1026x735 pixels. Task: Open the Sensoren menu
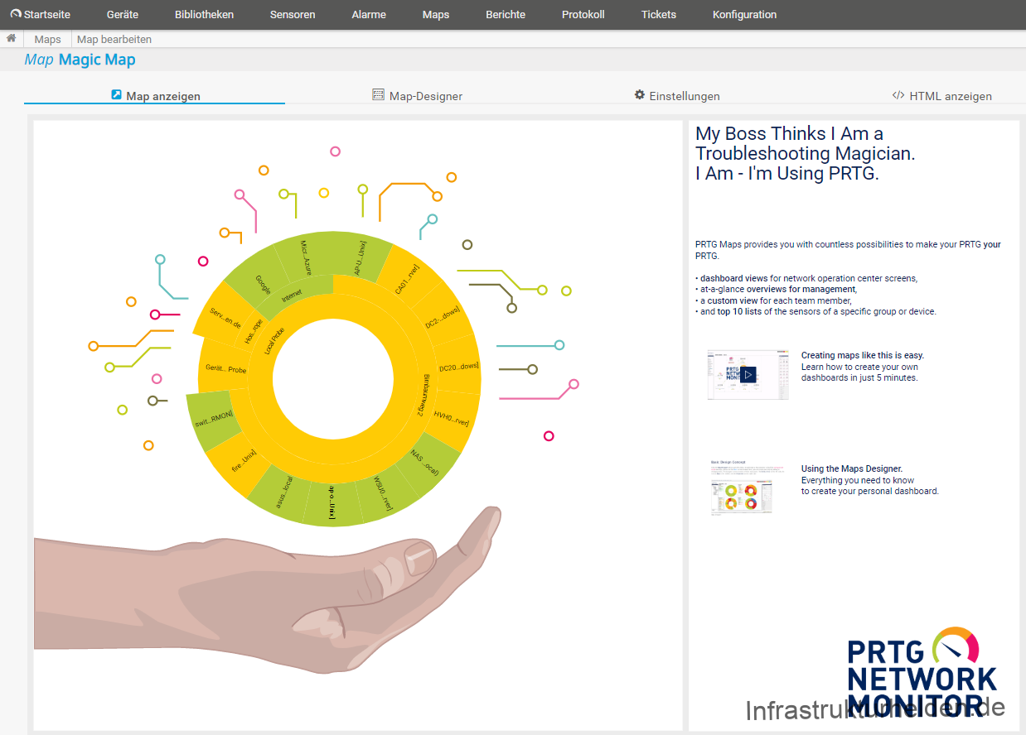(x=293, y=15)
